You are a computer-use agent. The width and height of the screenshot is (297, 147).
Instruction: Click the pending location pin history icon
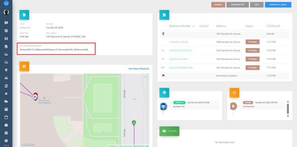click(x=233, y=107)
